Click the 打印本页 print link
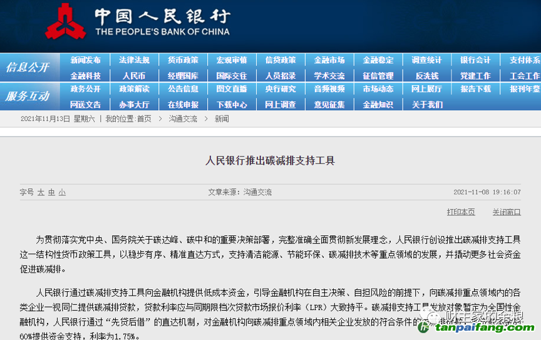The image size is (541, 340). 460,212
